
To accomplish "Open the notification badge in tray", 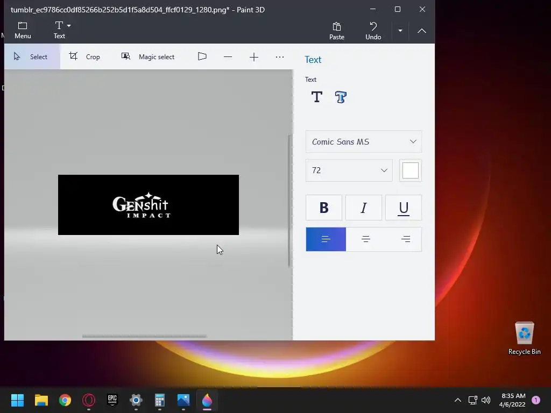I will tap(536, 400).
